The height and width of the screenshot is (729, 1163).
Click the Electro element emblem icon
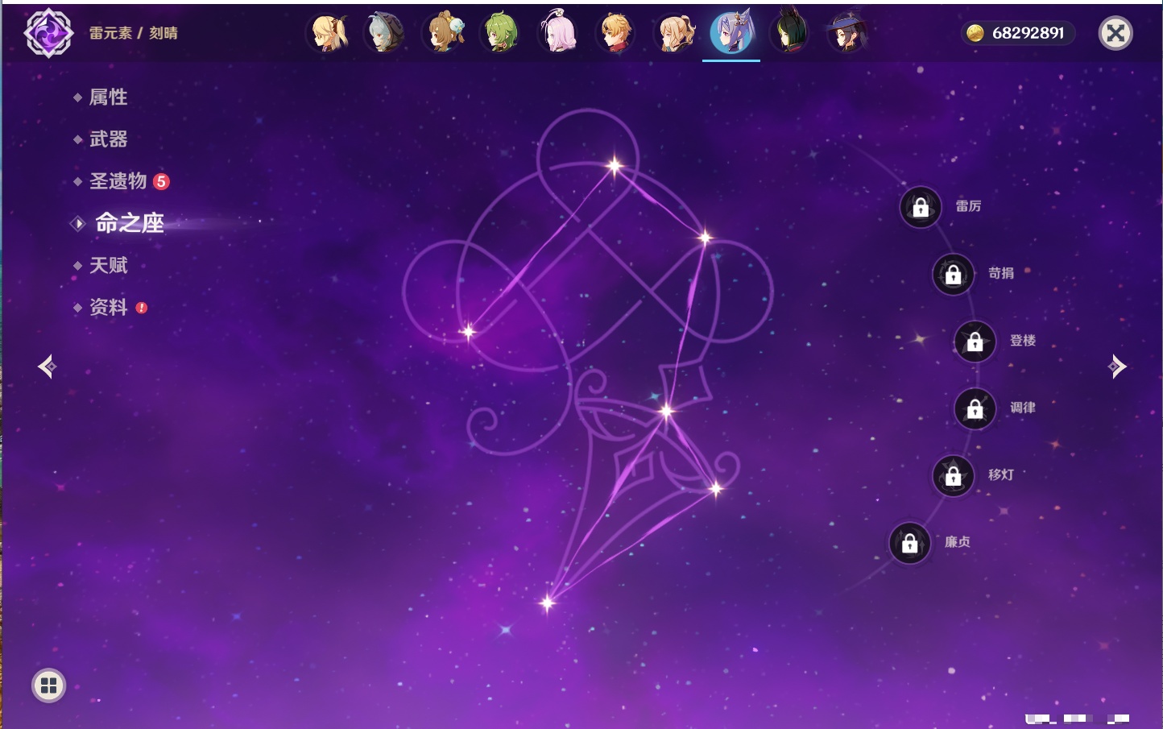coord(48,33)
